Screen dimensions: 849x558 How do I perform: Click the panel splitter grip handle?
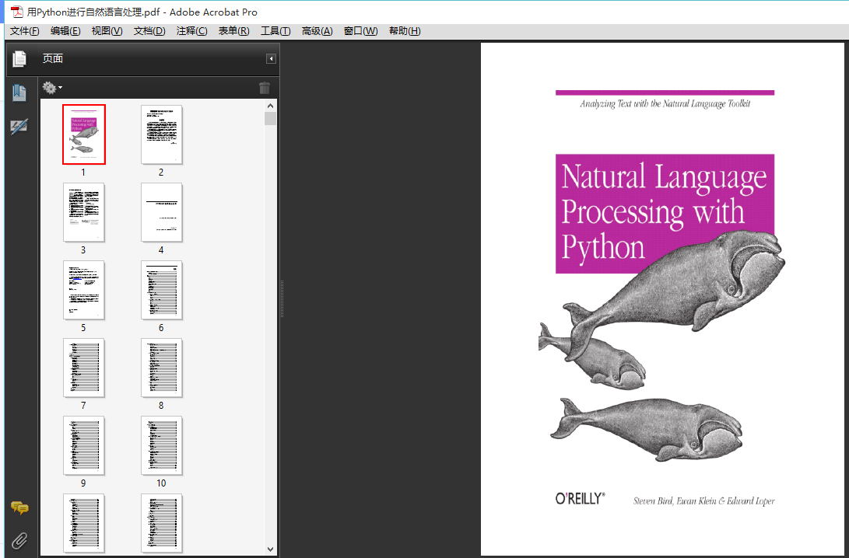[x=282, y=298]
